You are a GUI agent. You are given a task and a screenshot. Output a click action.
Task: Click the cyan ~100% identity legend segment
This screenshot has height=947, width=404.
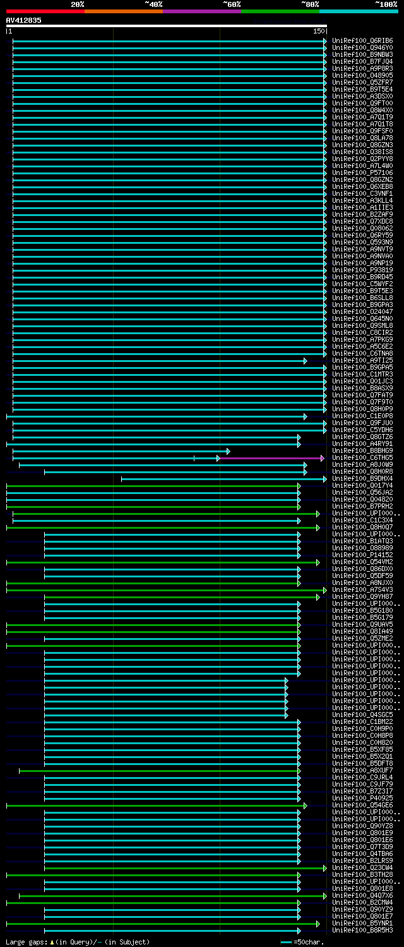(358, 11)
